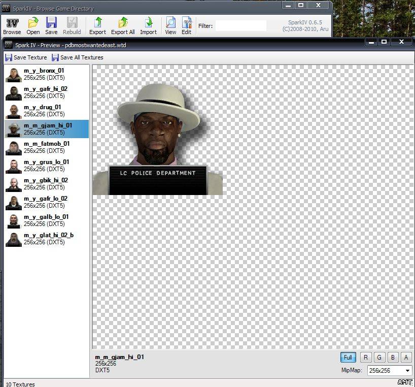Select the m_y_gafr_lo_02 texture thumbnail
The image size is (415, 387).
tap(14, 202)
